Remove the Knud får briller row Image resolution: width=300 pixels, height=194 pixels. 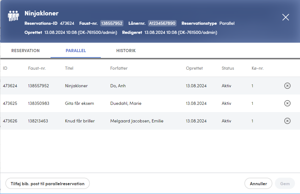287,121
